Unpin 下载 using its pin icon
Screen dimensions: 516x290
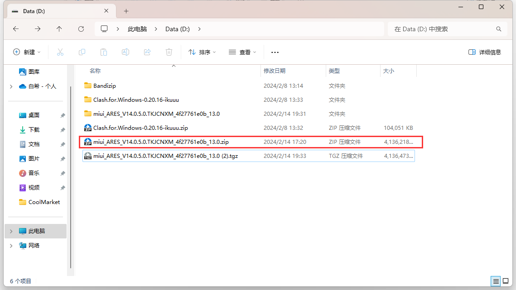coord(63,130)
